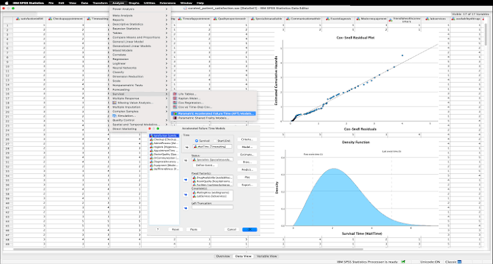Click the blue arrow beside Left Truncation field

click(x=186, y=208)
